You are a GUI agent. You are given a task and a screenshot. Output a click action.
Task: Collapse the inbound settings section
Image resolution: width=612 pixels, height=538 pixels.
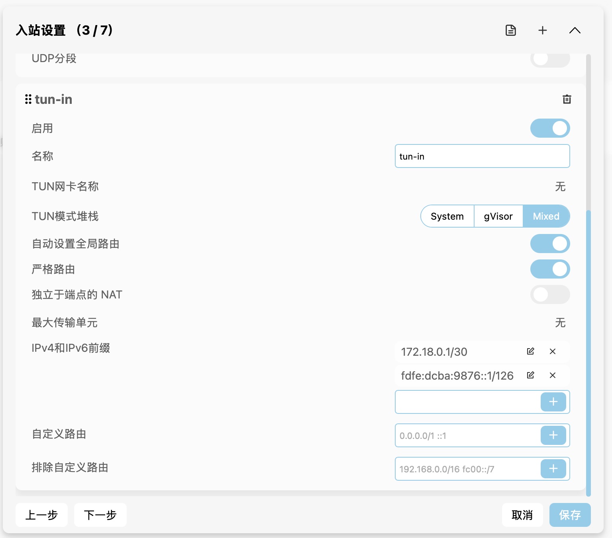click(575, 30)
